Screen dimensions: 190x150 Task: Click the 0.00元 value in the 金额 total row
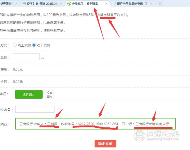click(18, 82)
